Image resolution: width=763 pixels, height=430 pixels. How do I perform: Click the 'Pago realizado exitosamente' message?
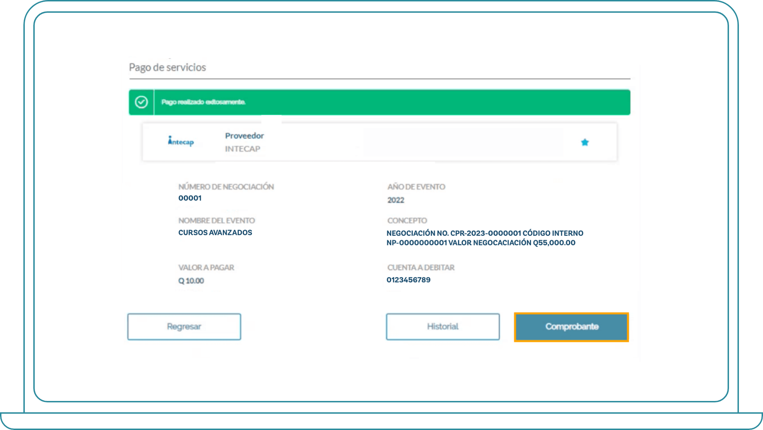(x=203, y=102)
